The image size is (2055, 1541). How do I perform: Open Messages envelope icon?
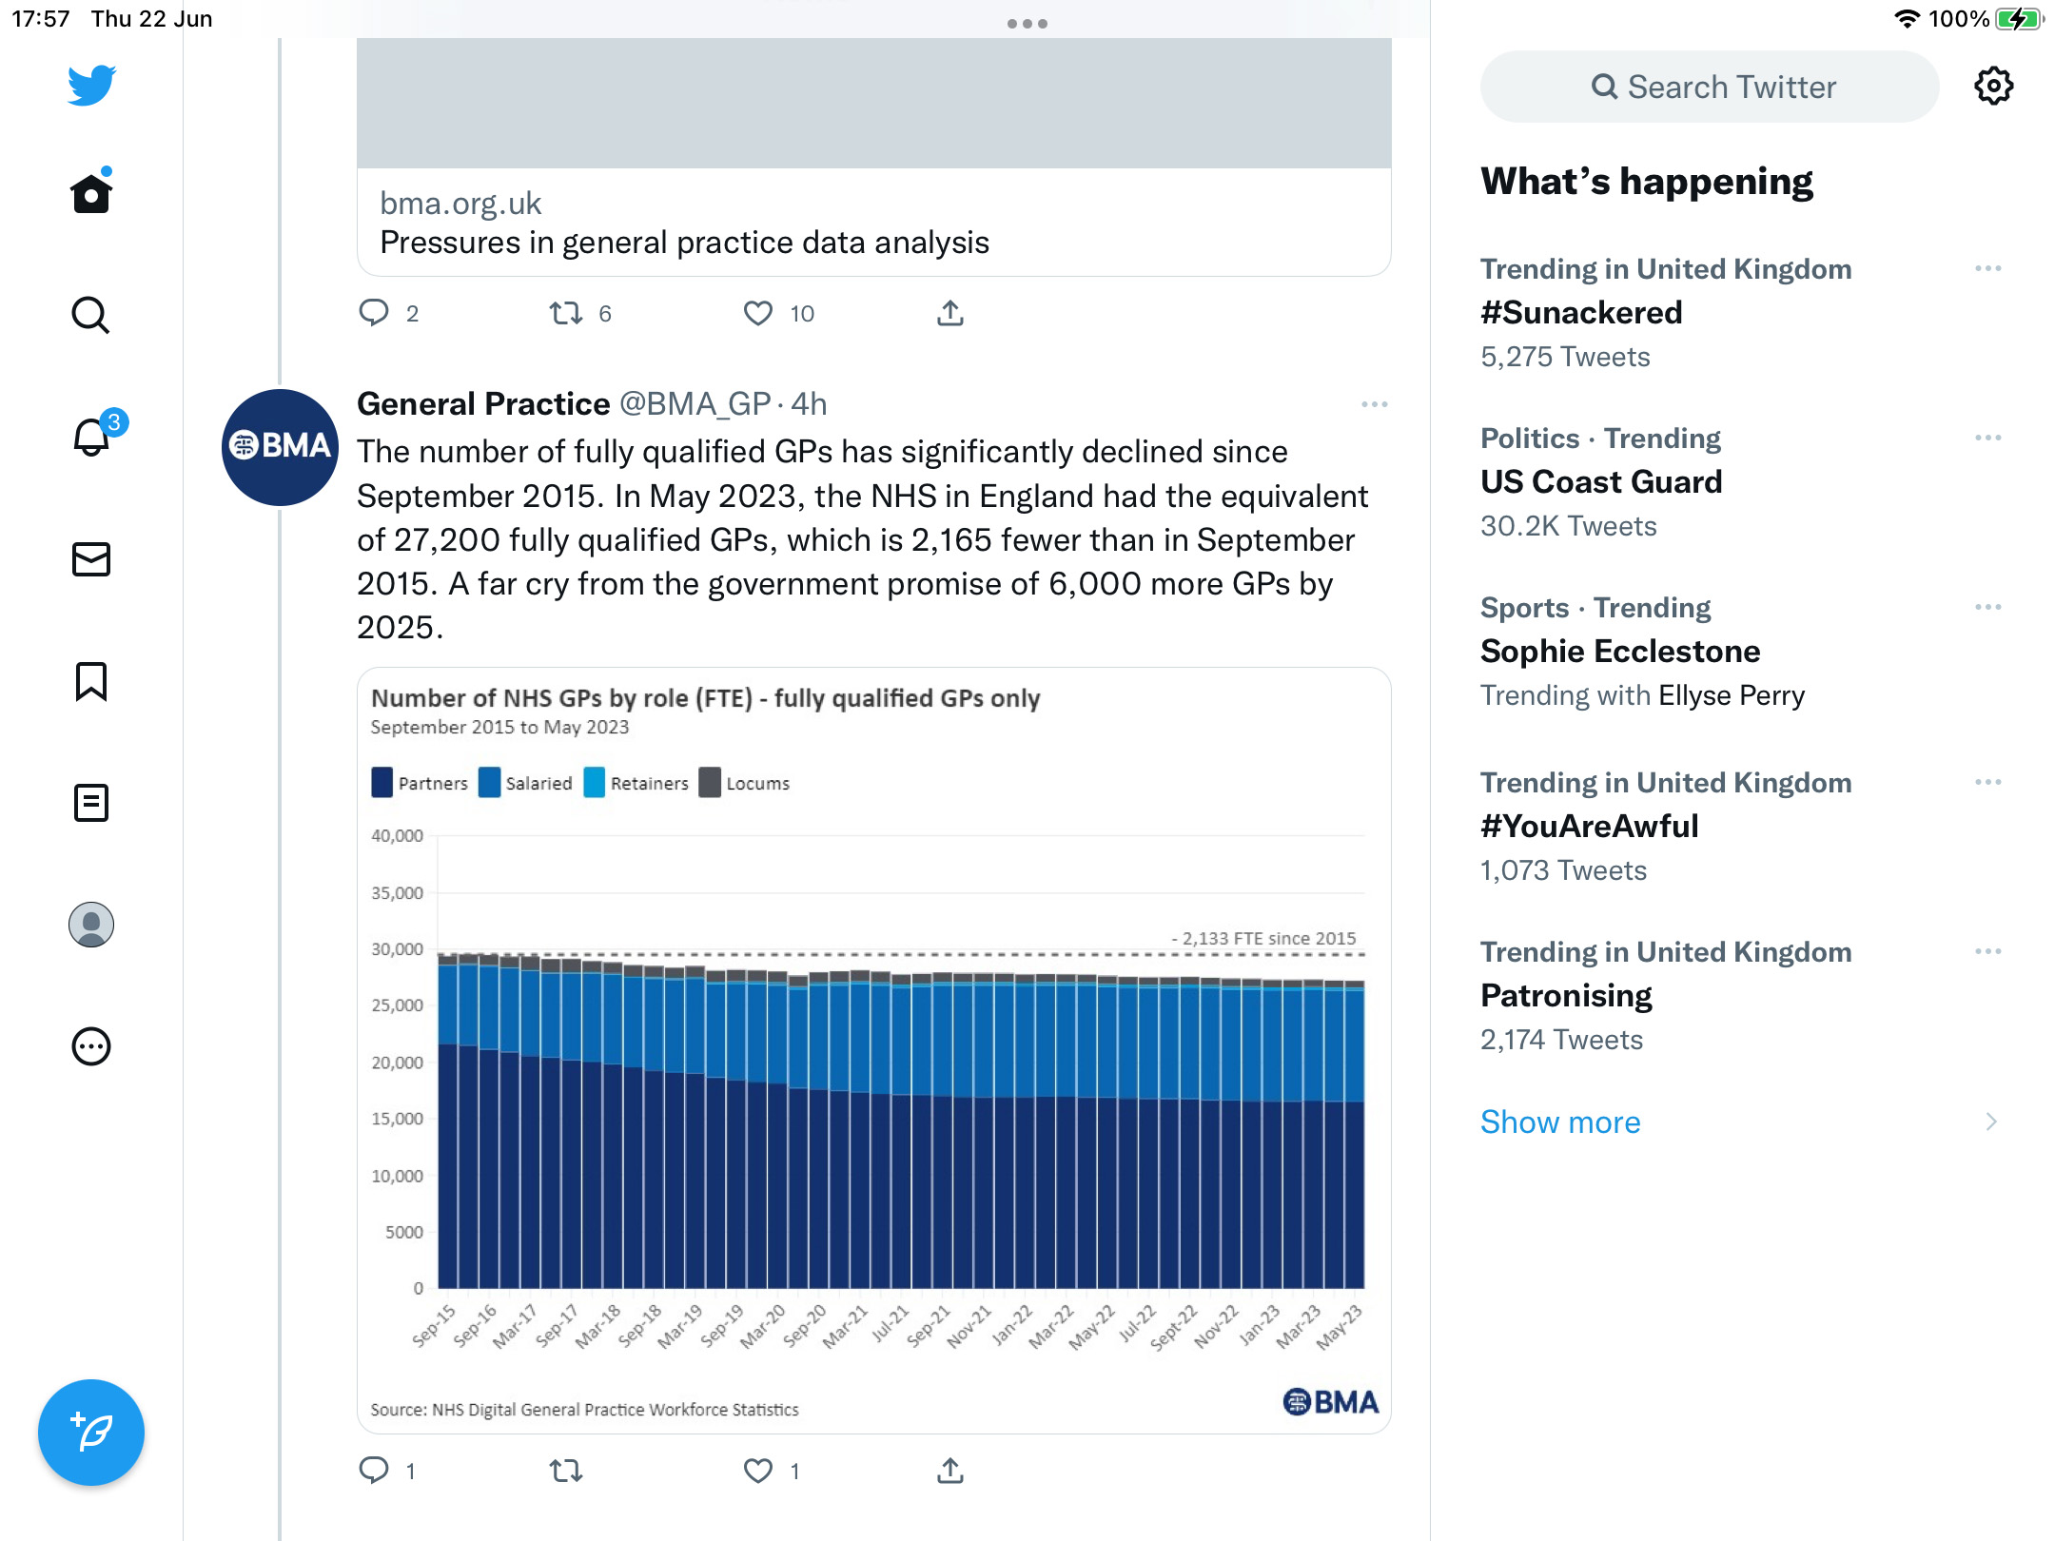pos(91,559)
